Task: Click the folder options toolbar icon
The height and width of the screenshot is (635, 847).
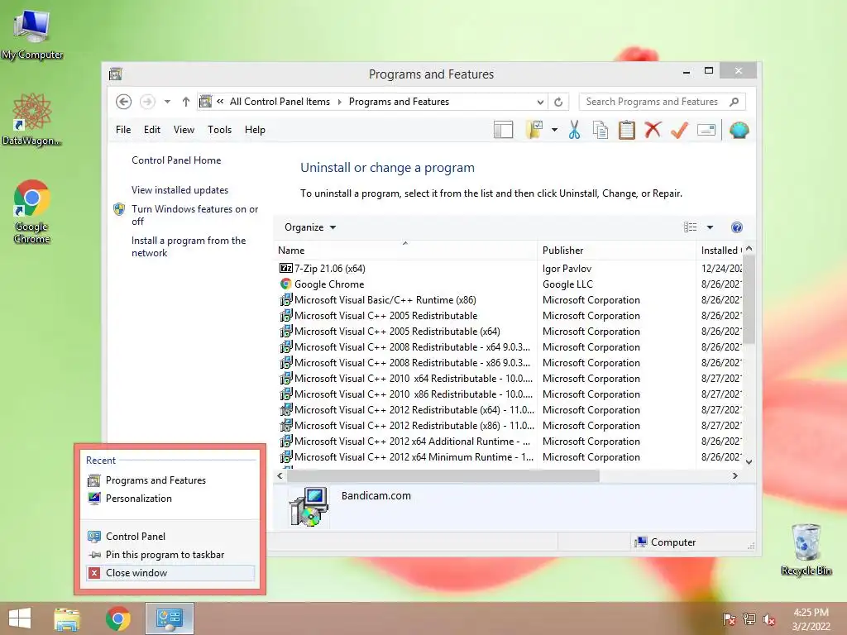Action: (x=534, y=130)
